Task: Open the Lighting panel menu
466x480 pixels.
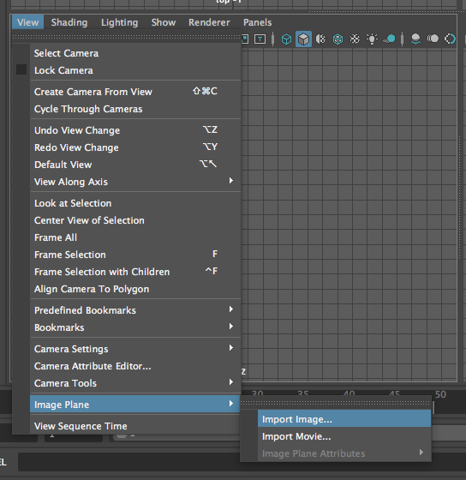Action: [119, 22]
